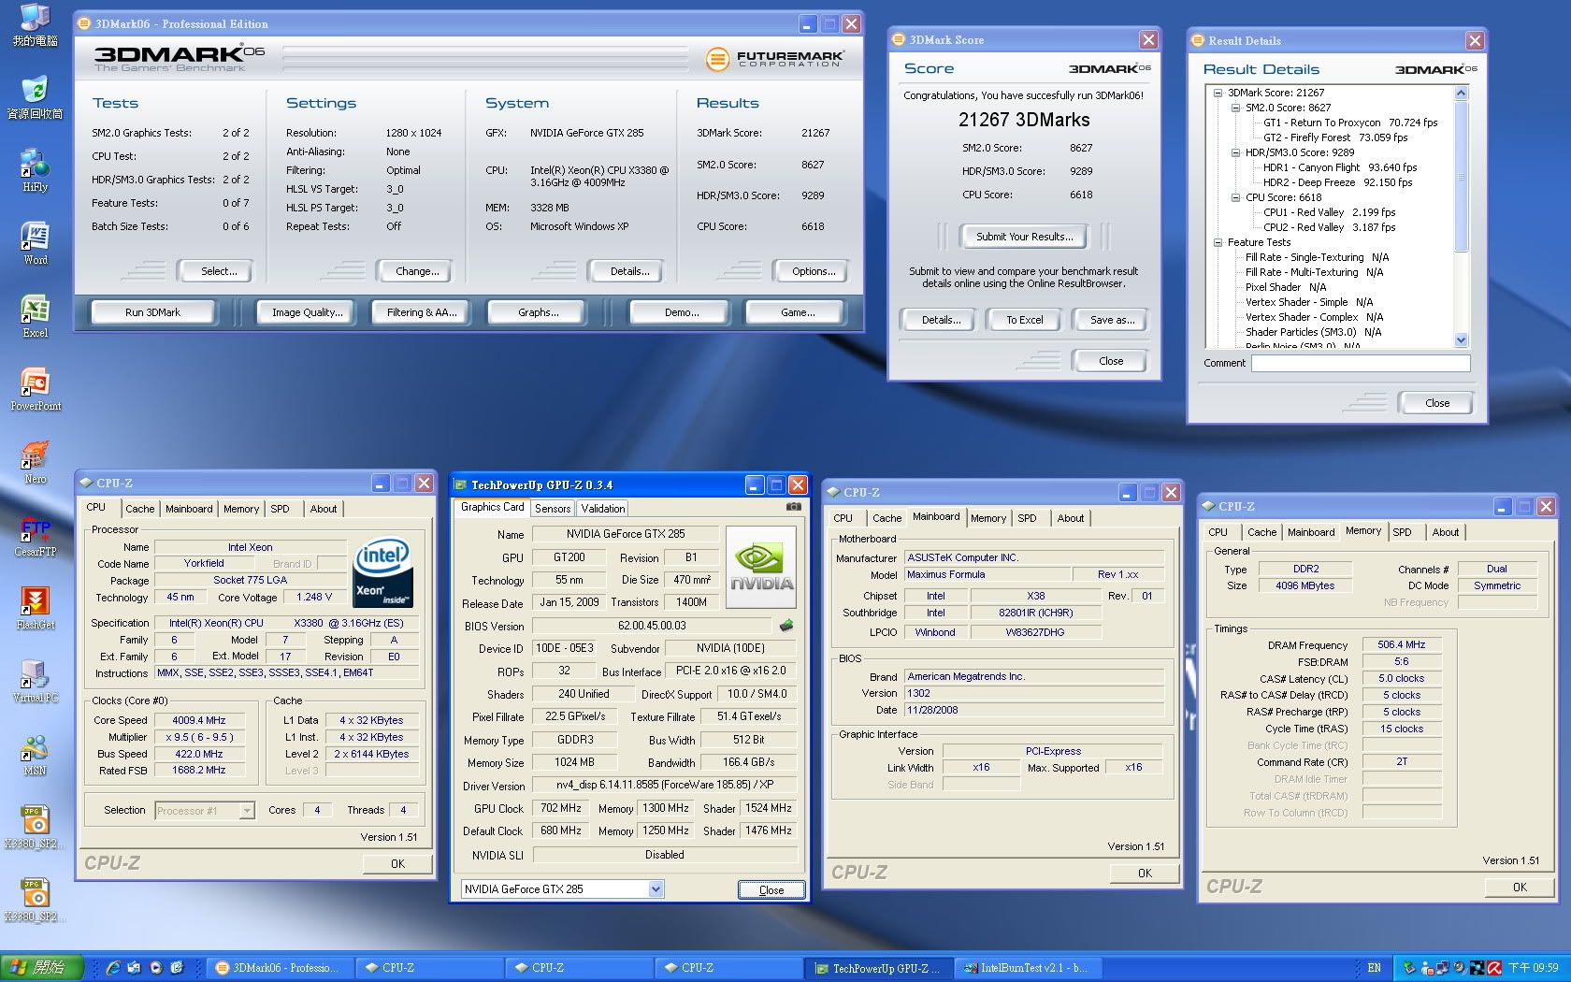This screenshot has height=982, width=1571.
Task: Launch the Word desktop shortcut
Action: (x=35, y=244)
